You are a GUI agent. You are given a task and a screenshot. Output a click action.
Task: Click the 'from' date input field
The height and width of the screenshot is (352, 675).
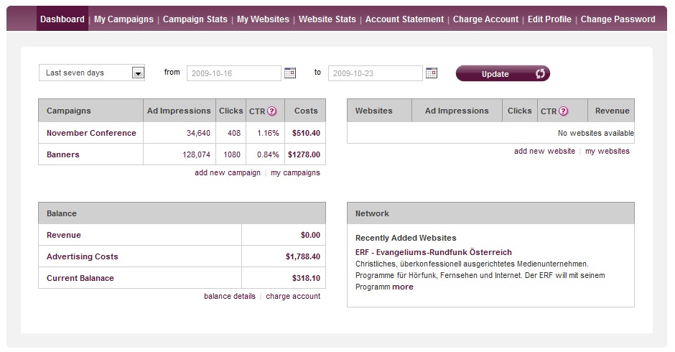pyautogui.click(x=233, y=73)
